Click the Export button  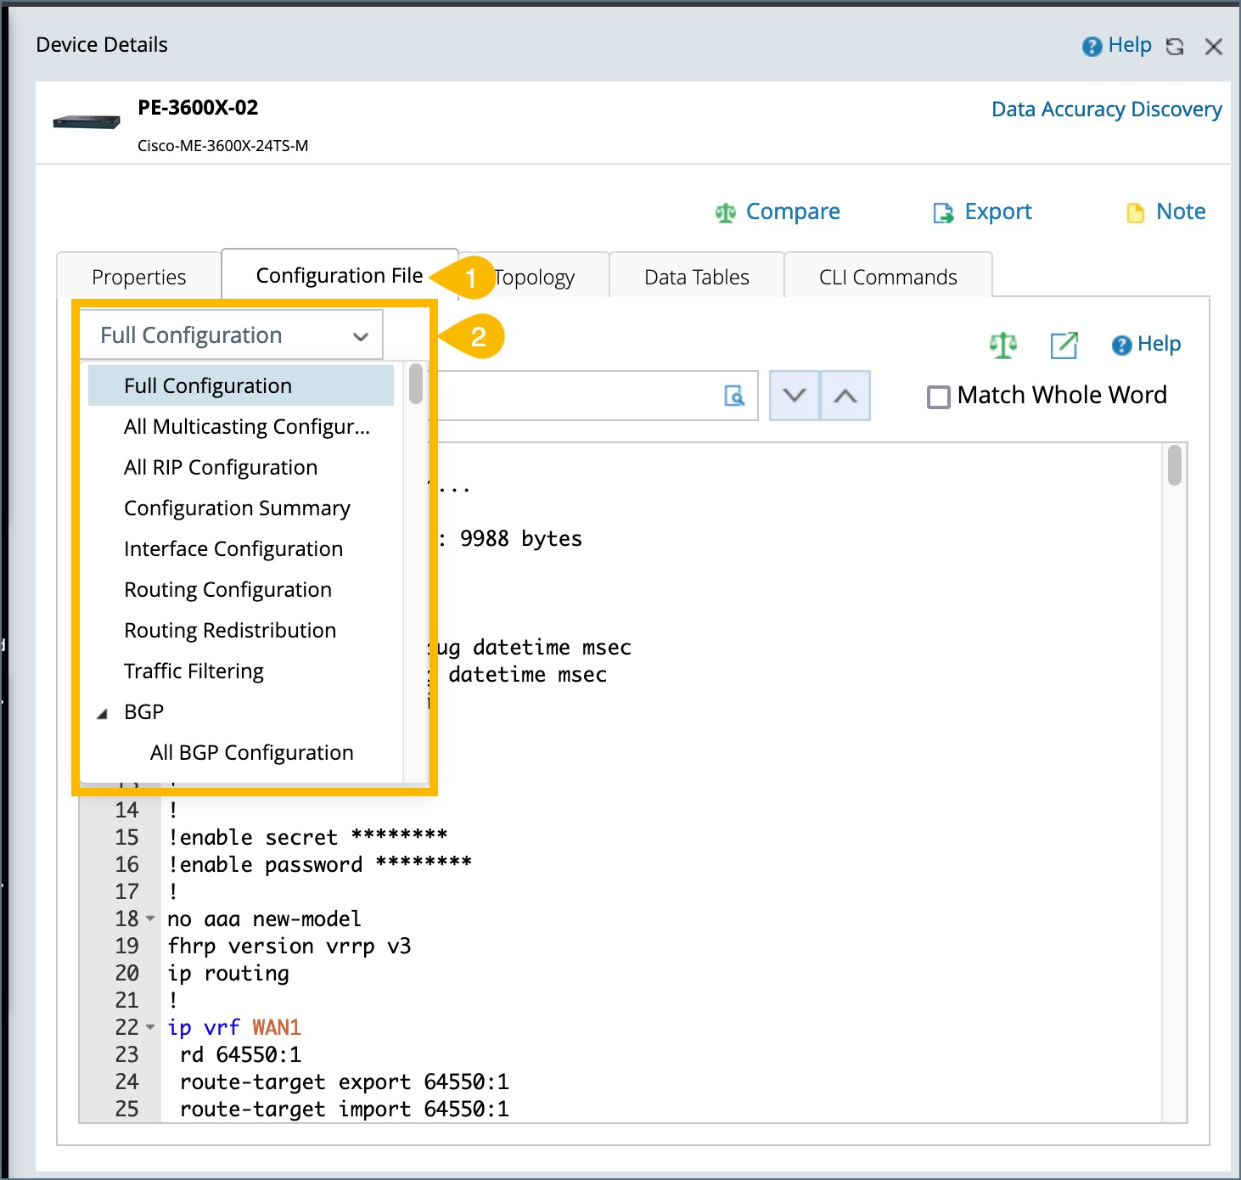[x=982, y=212]
